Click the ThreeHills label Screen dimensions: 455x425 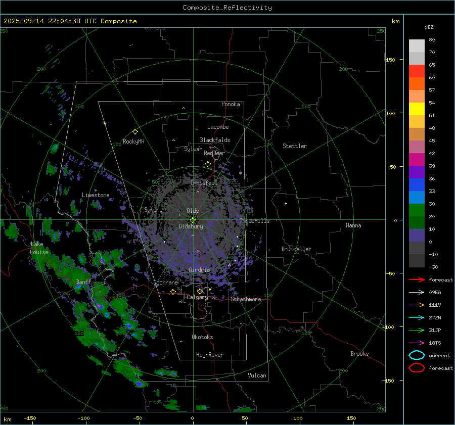tap(254, 221)
